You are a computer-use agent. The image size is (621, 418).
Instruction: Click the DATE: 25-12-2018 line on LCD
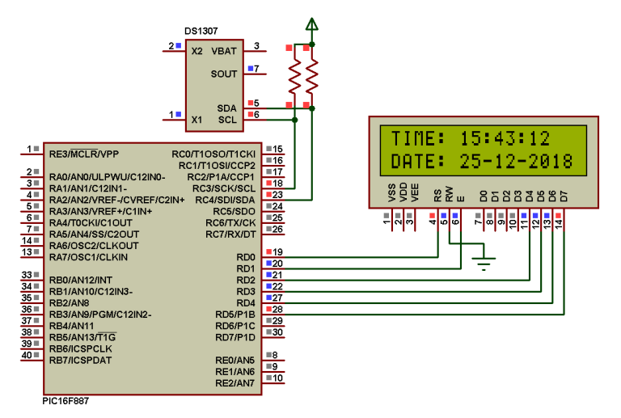pos(482,162)
